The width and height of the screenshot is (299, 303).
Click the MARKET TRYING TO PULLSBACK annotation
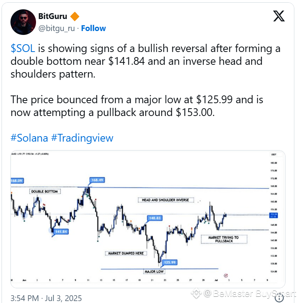[224, 239]
